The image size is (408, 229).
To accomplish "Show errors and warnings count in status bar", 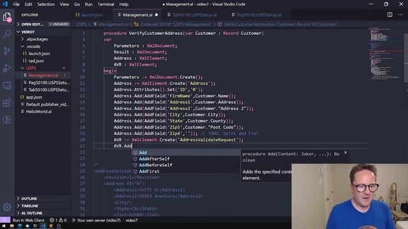I will pos(58,220).
